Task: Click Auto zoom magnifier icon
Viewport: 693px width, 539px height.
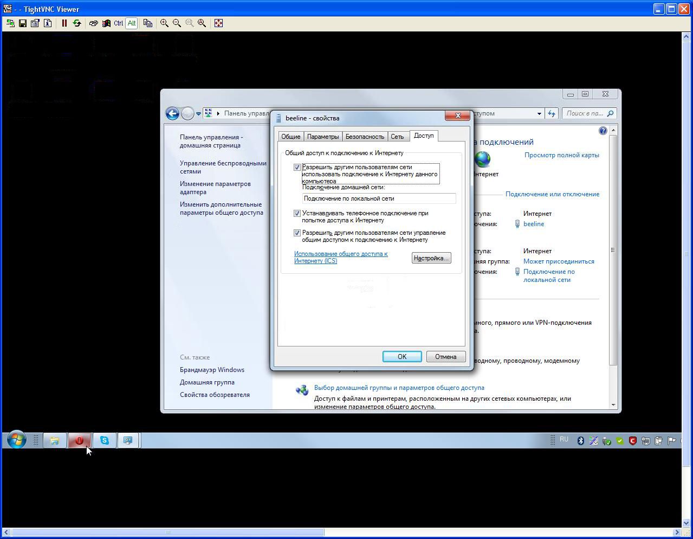Action: pos(202,23)
